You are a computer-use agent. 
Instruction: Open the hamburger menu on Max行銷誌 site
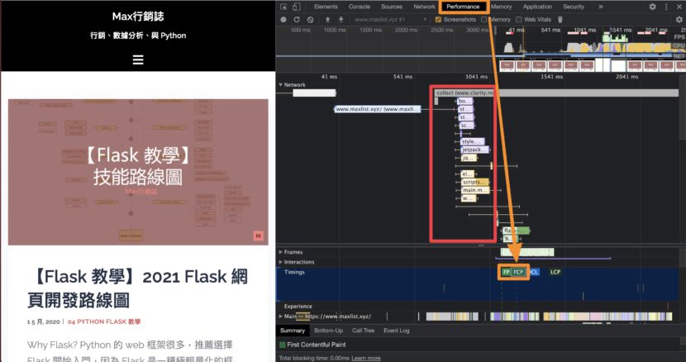click(138, 60)
